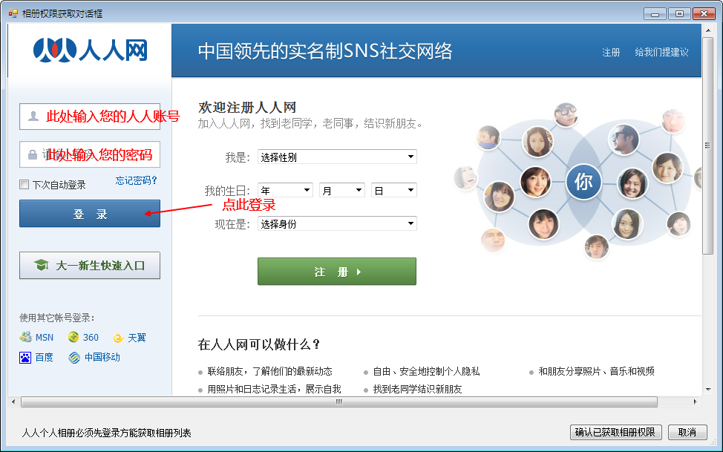Click the window icon in the title bar

pos(13,13)
